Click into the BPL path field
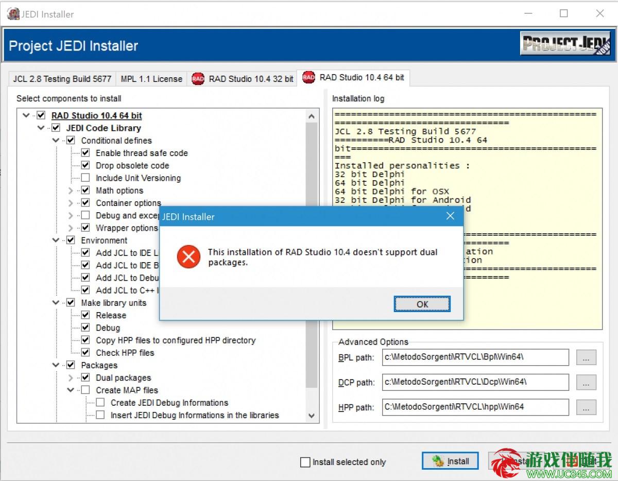 [x=475, y=357]
